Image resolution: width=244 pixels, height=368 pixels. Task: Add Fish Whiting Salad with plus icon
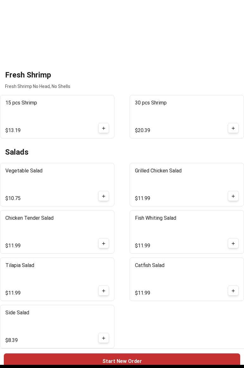pos(233,244)
